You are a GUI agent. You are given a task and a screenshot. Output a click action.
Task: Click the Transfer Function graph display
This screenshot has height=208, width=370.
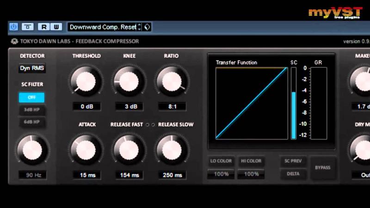click(252, 103)
